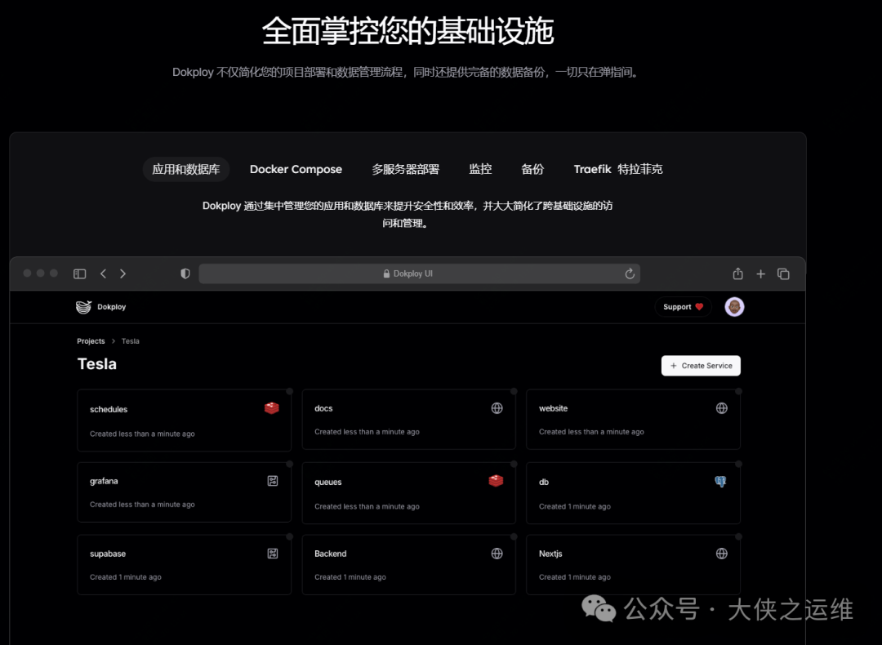Screen dimensions: 882x645
Task: Click the compose icon on grafana card
Action: click(273, 481)
